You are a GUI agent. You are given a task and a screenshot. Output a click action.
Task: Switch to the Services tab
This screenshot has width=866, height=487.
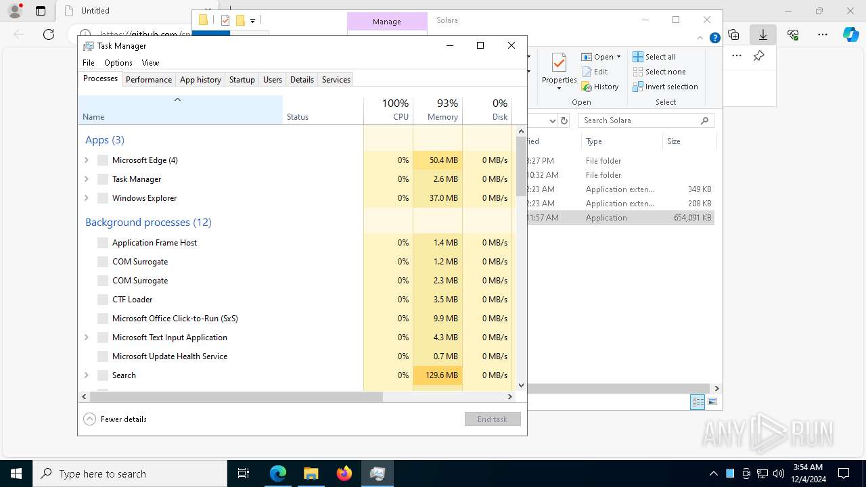point(336,80)
